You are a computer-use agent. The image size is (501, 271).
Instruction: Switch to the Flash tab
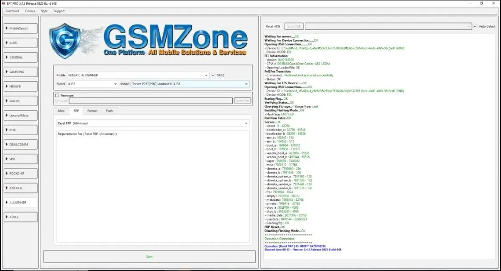pos(109,111)
